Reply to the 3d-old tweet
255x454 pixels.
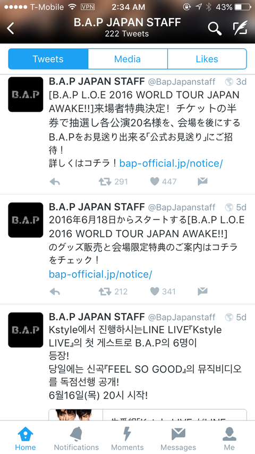[x=55, y=181]
